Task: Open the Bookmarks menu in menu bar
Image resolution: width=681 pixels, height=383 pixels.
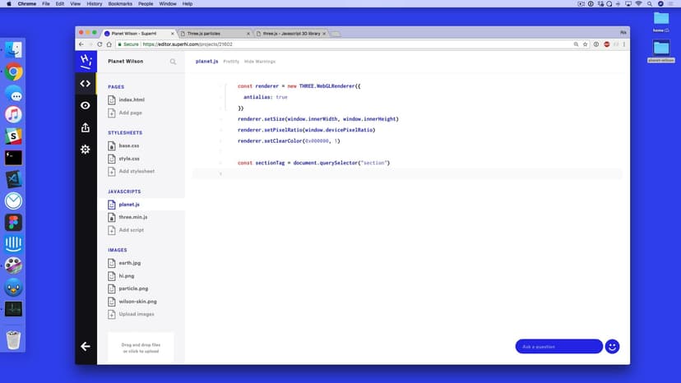Action: (119, 3)
